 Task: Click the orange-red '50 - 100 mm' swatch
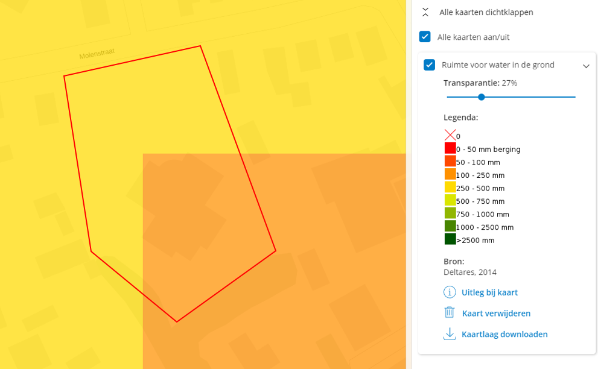450,161
